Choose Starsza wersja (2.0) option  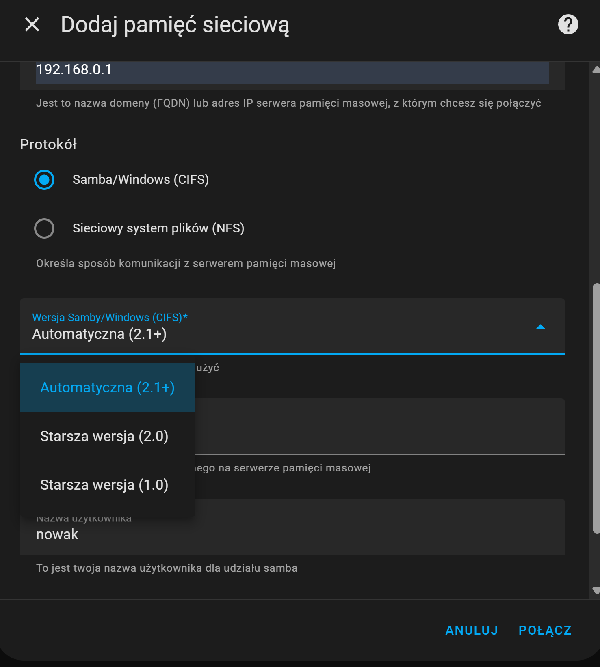click(104, 436)
